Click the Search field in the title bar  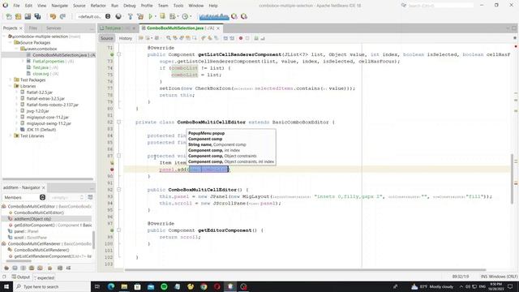point(440,6)
